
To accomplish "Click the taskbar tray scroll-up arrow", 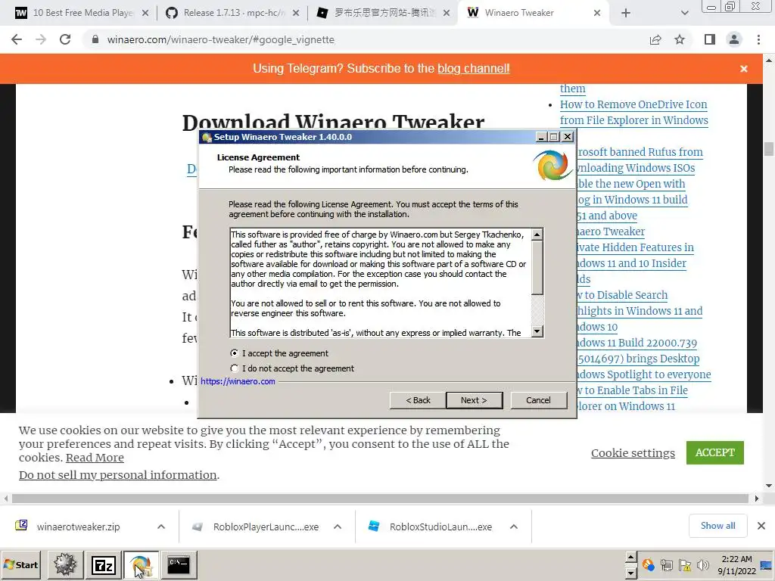I will 630,557.
